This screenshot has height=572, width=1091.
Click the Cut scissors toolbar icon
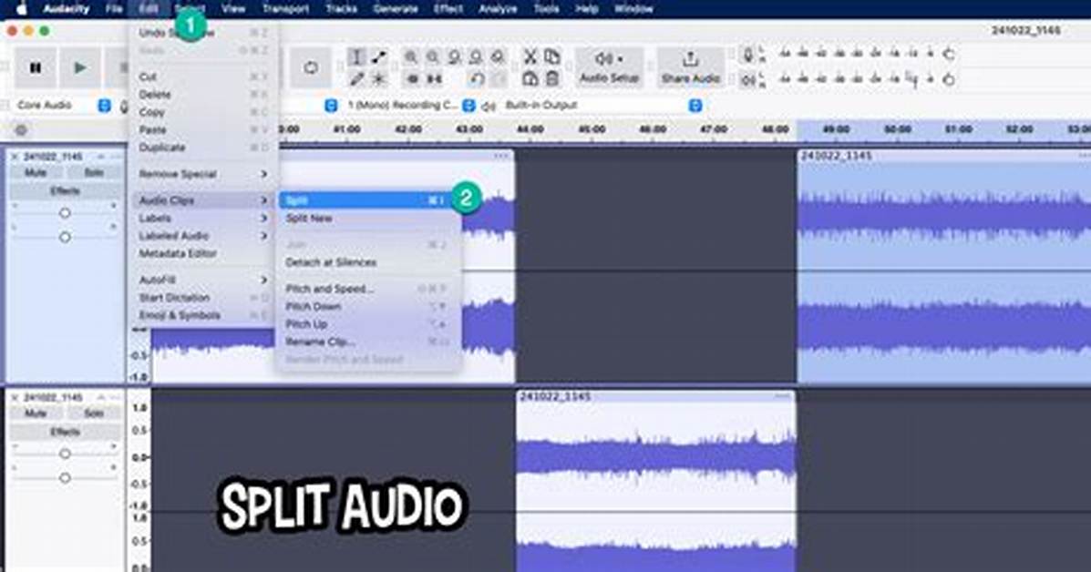point(530,57)
